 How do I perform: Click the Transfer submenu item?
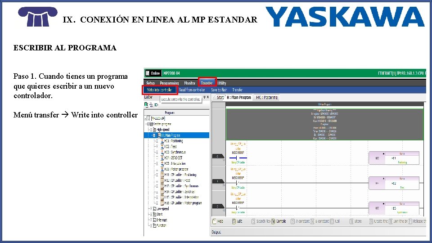pos(237,90)
